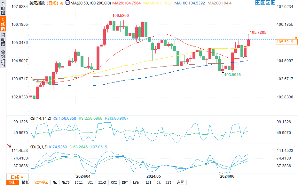Viewport: 298px width, 185px height.
Task: Open the 合约资料 side tab
Action: [3, 59]
